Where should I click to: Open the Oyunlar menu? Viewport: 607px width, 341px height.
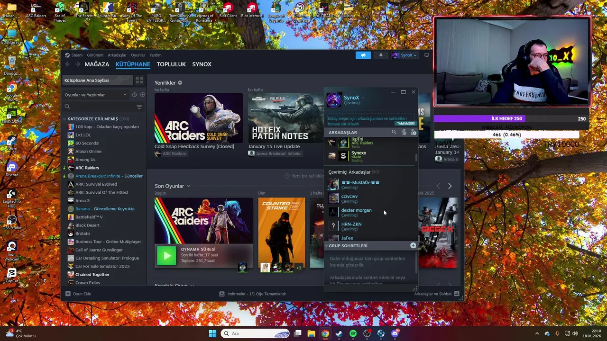point(138,55)
